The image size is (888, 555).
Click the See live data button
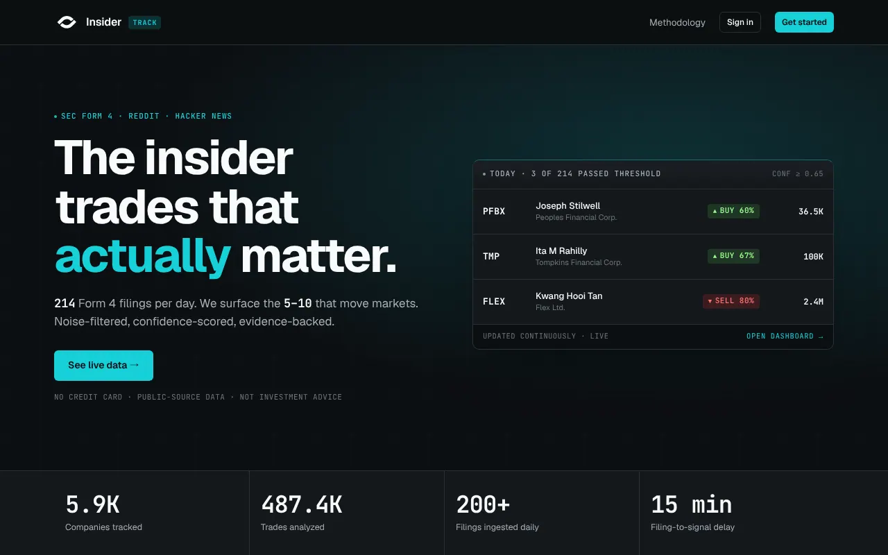click(103, 366)
